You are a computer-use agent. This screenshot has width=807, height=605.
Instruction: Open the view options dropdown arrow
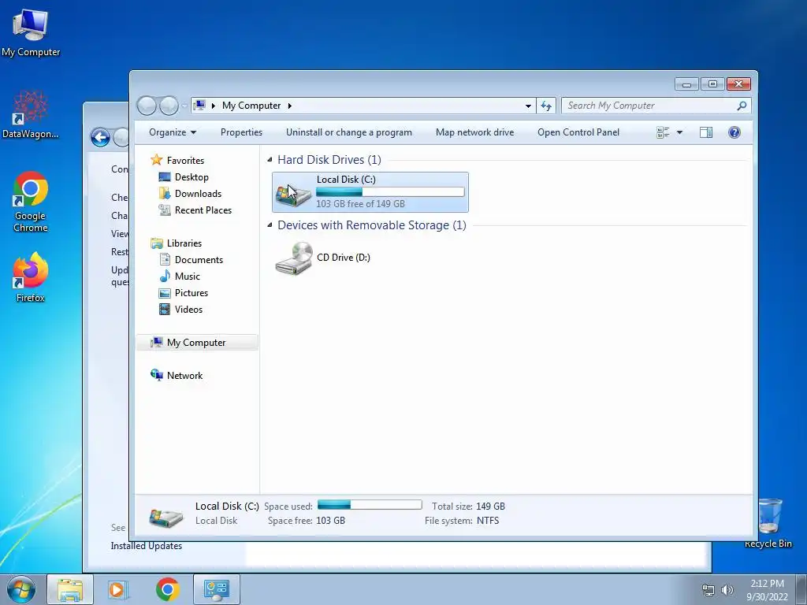(679, 132)
